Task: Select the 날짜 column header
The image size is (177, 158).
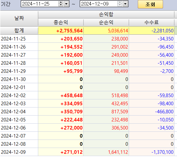Action: (19, 18)
